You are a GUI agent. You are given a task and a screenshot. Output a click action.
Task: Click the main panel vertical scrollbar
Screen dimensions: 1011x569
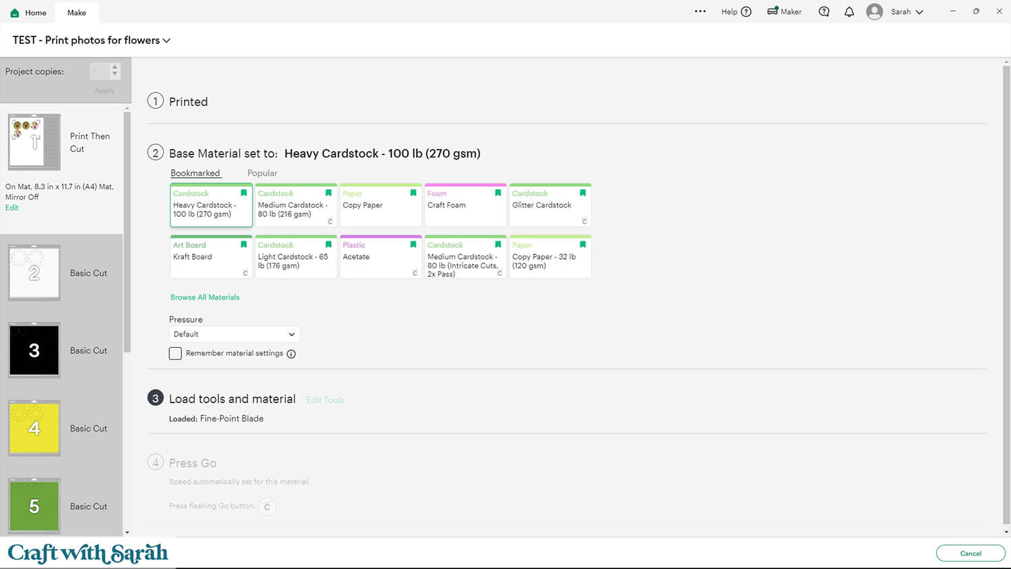(1006, 293)
